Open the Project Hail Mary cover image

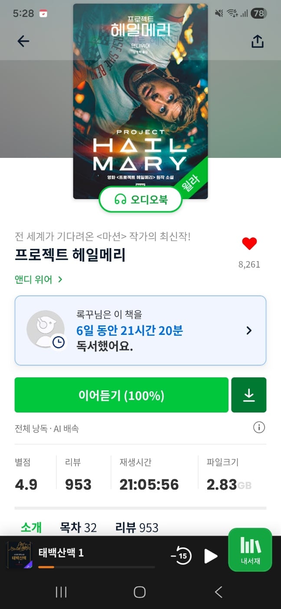point(140,101)
